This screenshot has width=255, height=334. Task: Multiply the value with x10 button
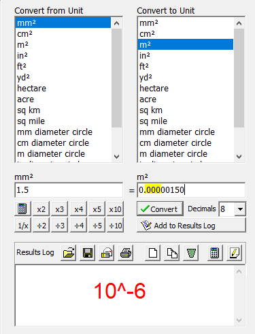pos(116,209)
